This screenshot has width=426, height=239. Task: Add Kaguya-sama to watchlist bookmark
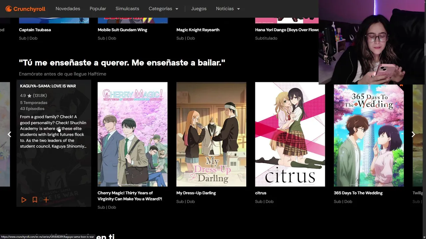35,200
